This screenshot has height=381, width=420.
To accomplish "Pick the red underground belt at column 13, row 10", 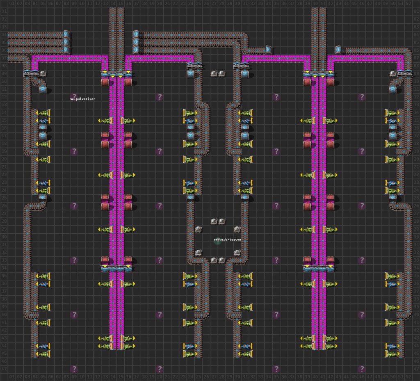I will click(105, 81).
